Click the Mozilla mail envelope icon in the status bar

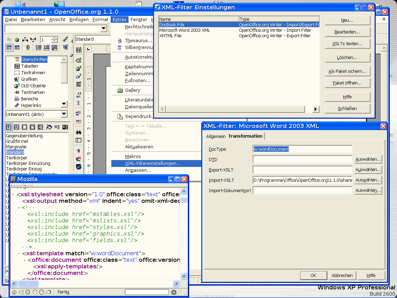[x=21, y=292]
